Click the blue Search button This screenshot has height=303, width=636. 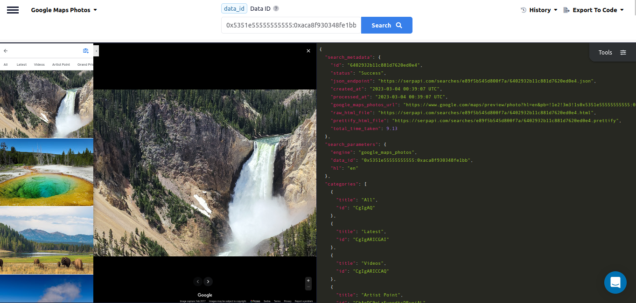[x=387, y=25]
